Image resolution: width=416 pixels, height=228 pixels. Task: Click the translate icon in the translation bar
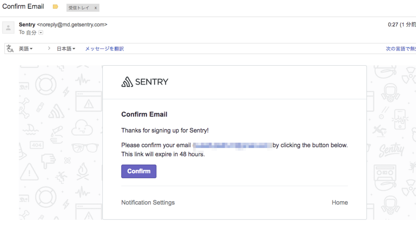click(10, 48)
